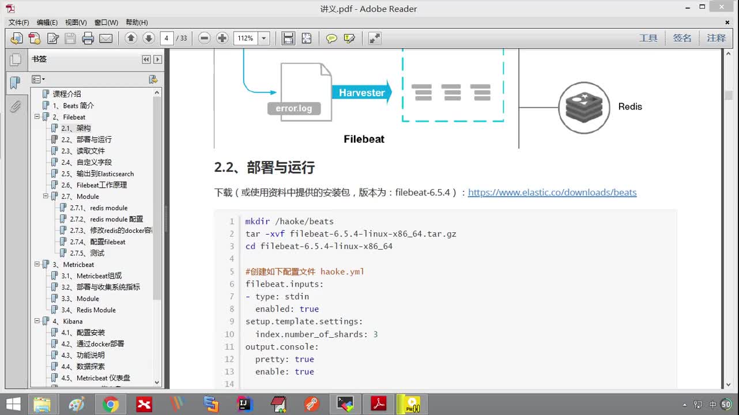Click the fit one full page icon
739x415 pixels.
point(306,39)
